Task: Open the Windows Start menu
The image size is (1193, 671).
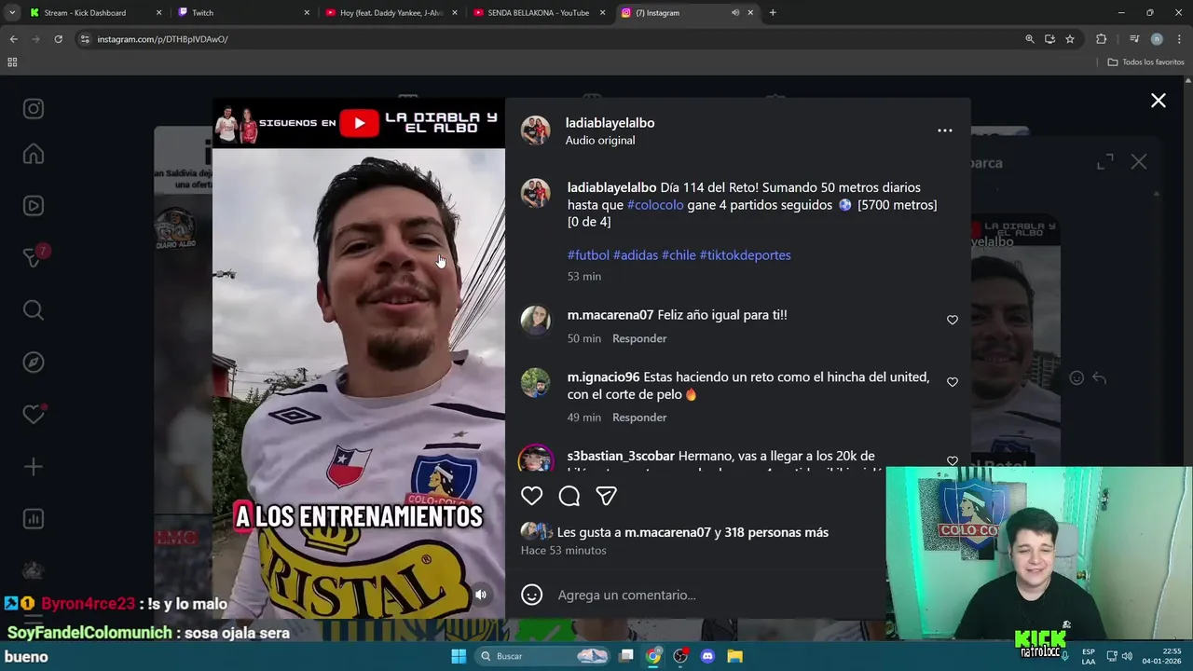Action: click(459, 656)
